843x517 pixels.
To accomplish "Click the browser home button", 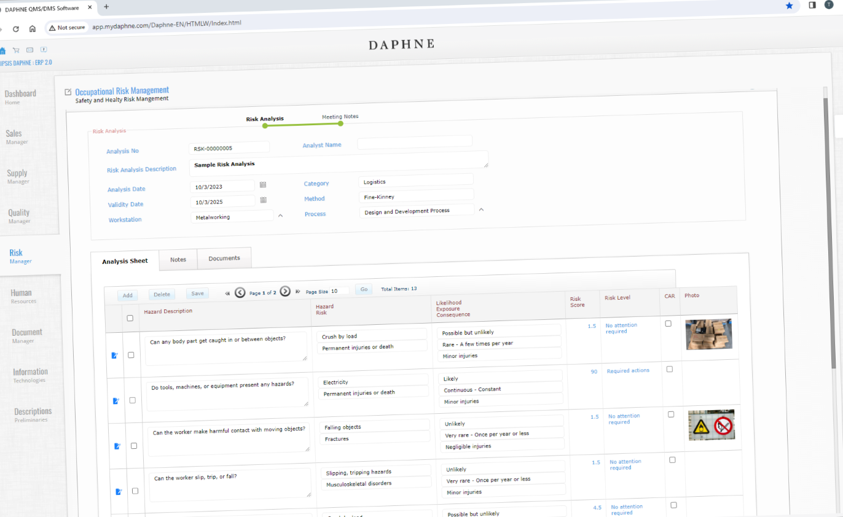I will (33, 28).
